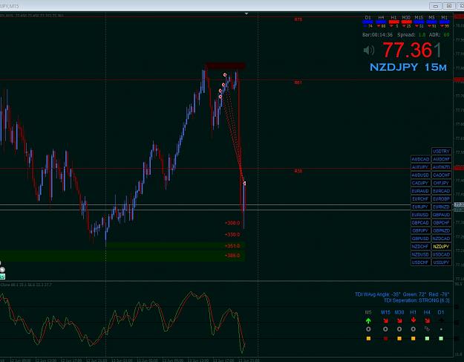Click the D1 blue trend bar
The image size is (464, 362).
367,22
